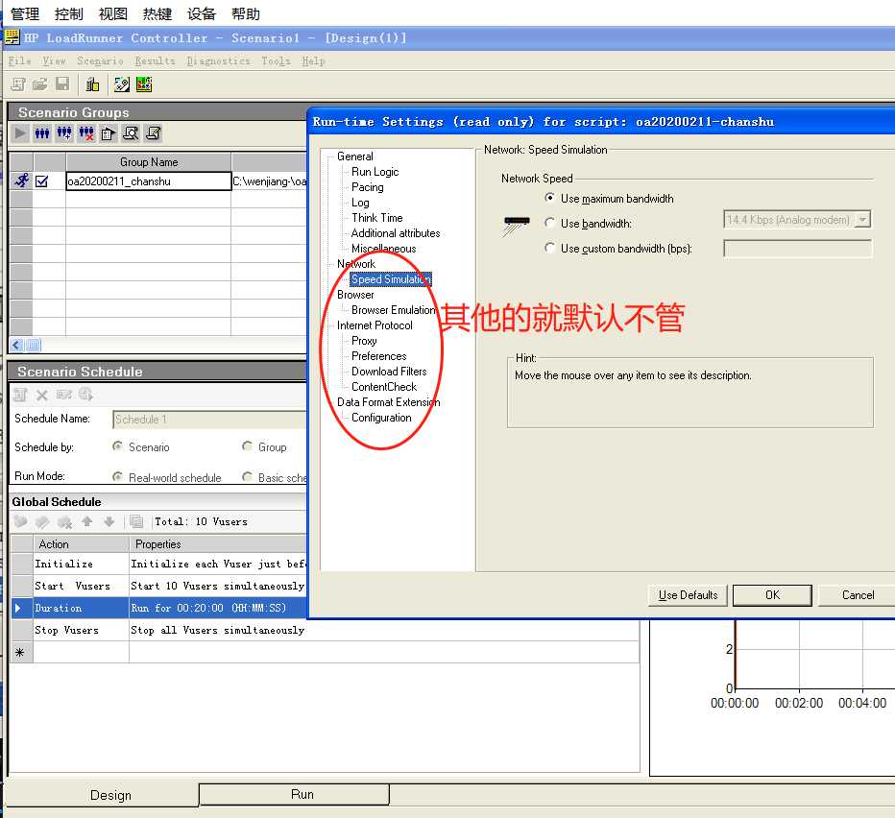The image size is (895, 818).
Task: Click the green multicolor grid toolbar icon
Action: coord(144,84)
